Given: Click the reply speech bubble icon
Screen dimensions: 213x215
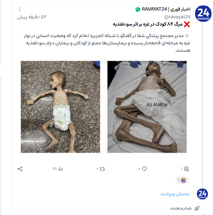Looking at the screenshot, I should point(144,169).
